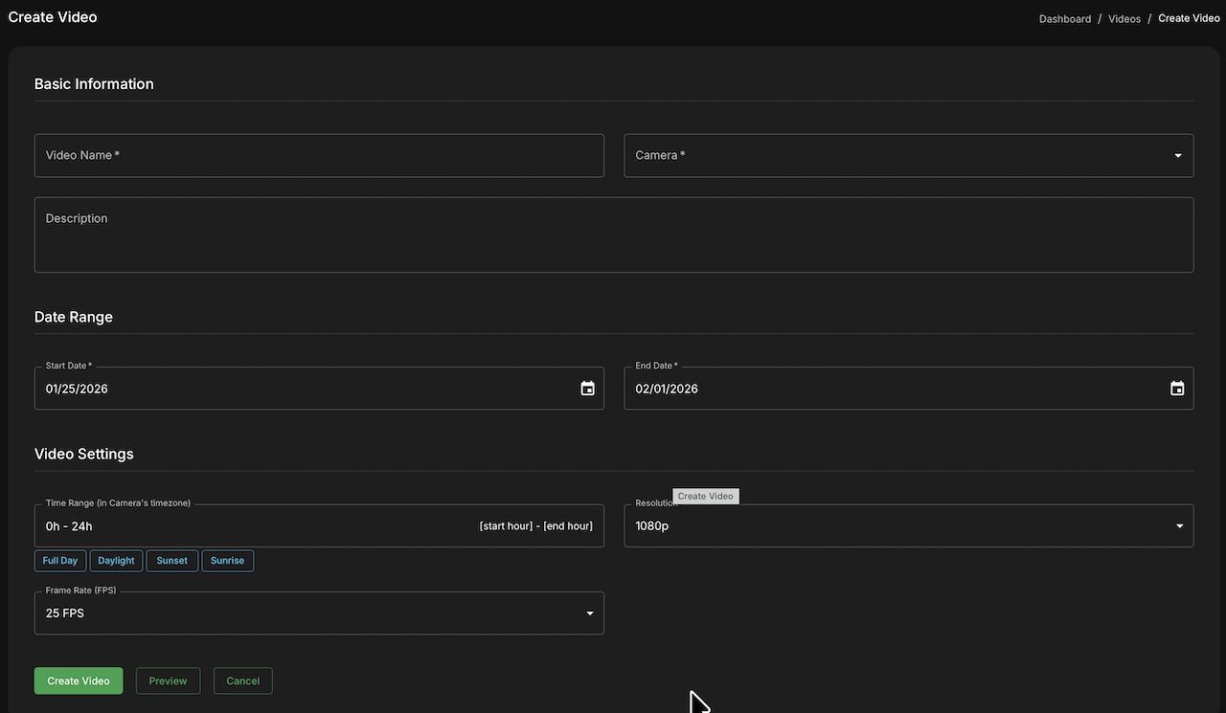Click the Create Video button
This screenshot has height=713, width=1226.
78,680
